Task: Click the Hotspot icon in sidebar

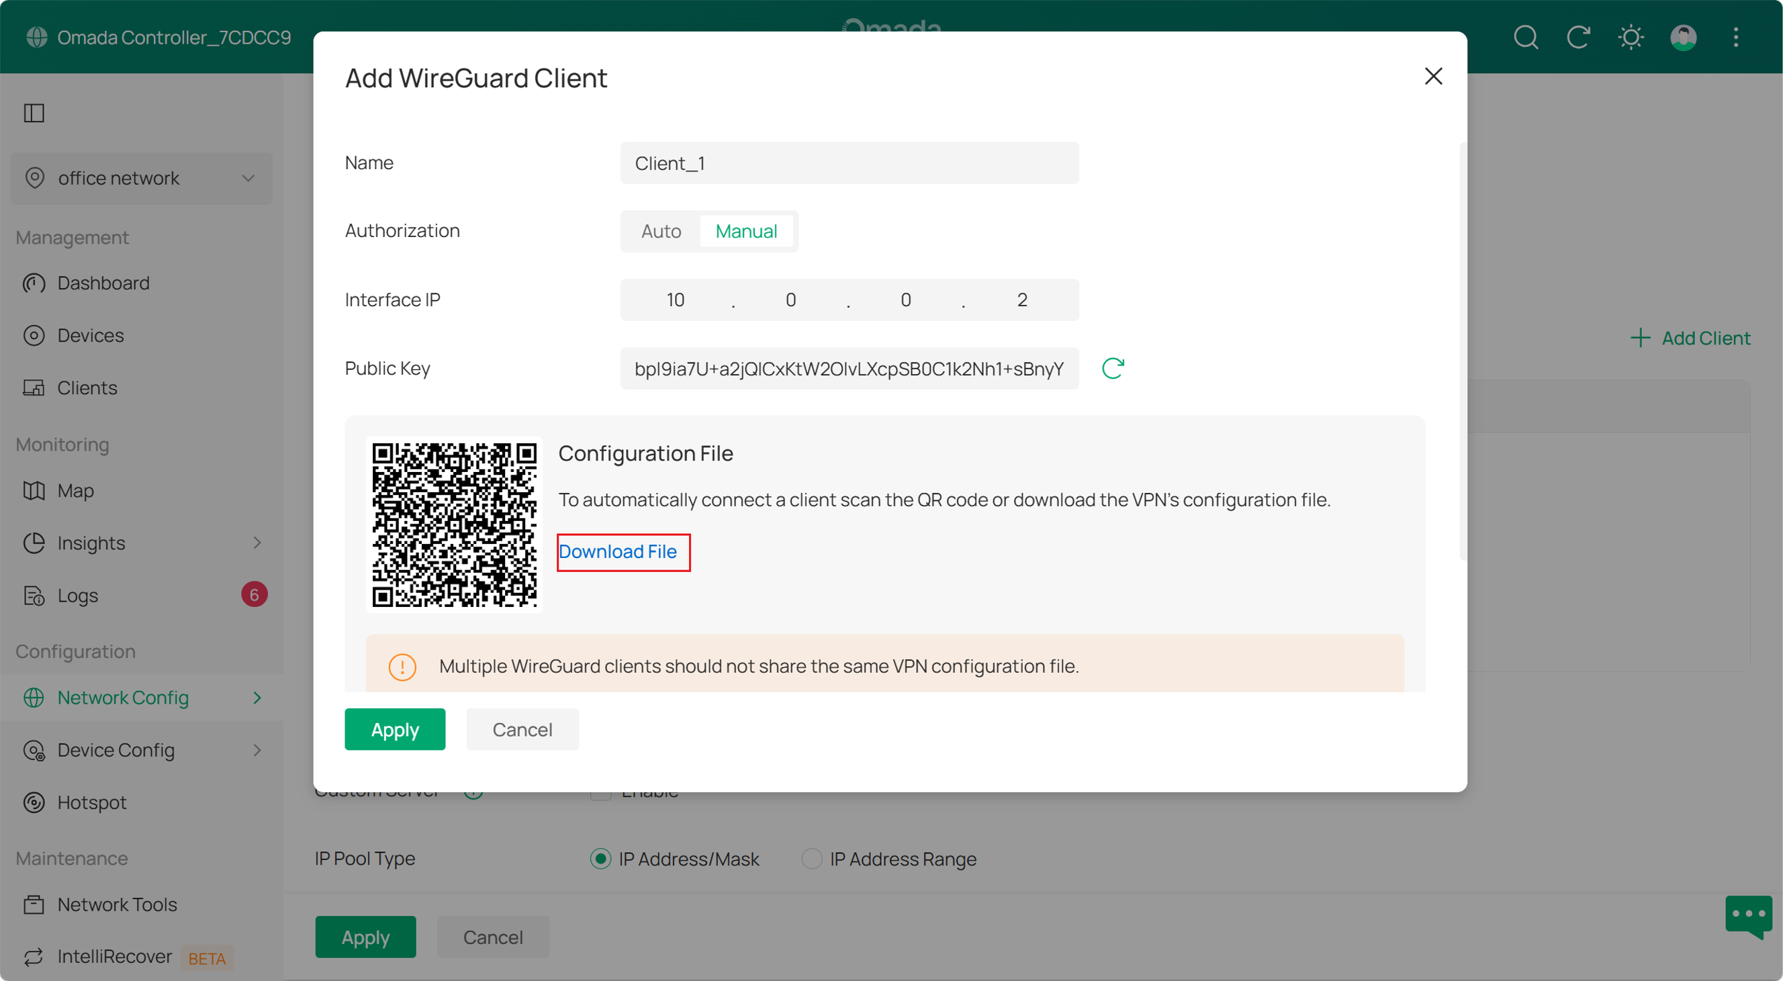Action: [34, 802]
